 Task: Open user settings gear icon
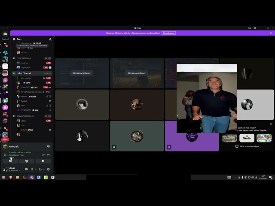[x=49, y=169]
